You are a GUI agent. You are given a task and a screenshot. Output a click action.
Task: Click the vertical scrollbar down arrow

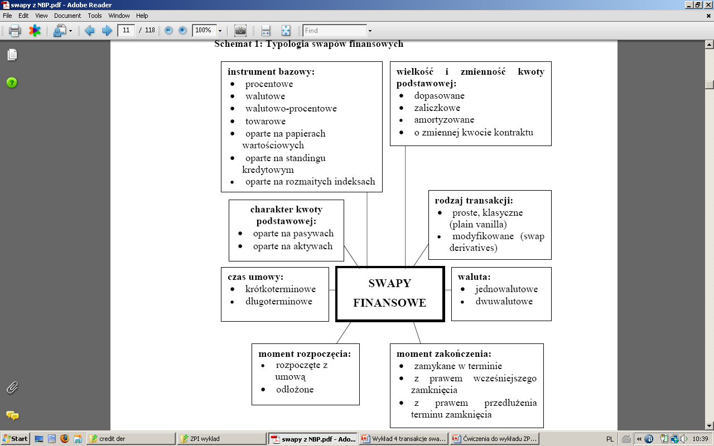click(710, 425)
